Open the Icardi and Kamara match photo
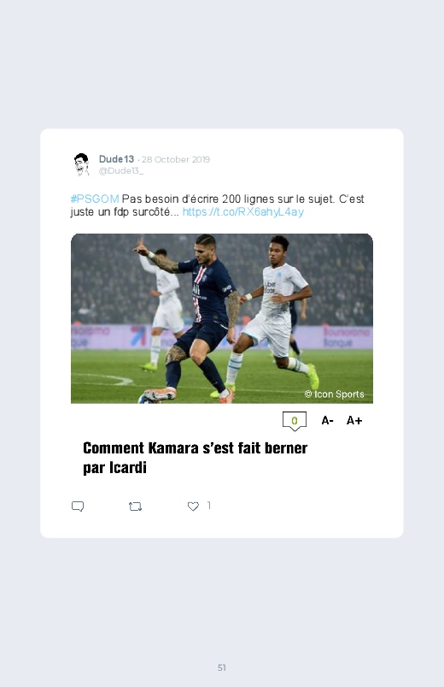This screenshot has height=687, width=444. (222, 318)
